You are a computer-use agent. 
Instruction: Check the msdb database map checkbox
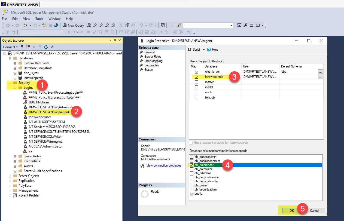tap(196, 92)
